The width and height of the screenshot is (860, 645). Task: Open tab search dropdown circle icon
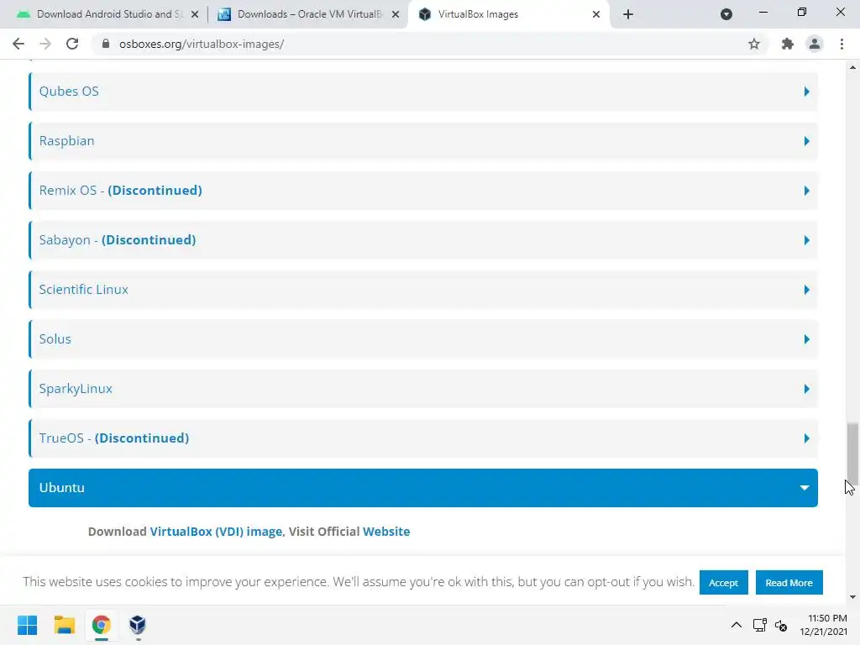point(726,14)
